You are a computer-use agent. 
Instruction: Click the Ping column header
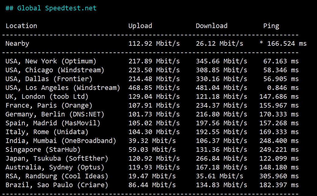point(271,26)
